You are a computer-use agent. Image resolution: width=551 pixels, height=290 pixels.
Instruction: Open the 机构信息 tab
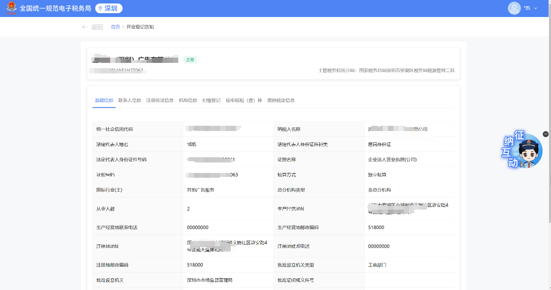[x=188, y=100]
